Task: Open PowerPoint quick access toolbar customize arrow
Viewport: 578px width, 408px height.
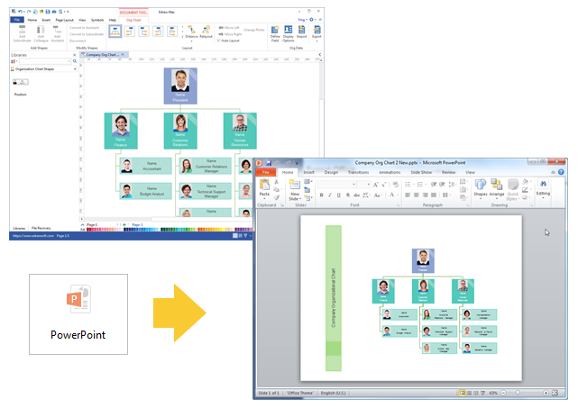Action: click(x=297, y=163)
